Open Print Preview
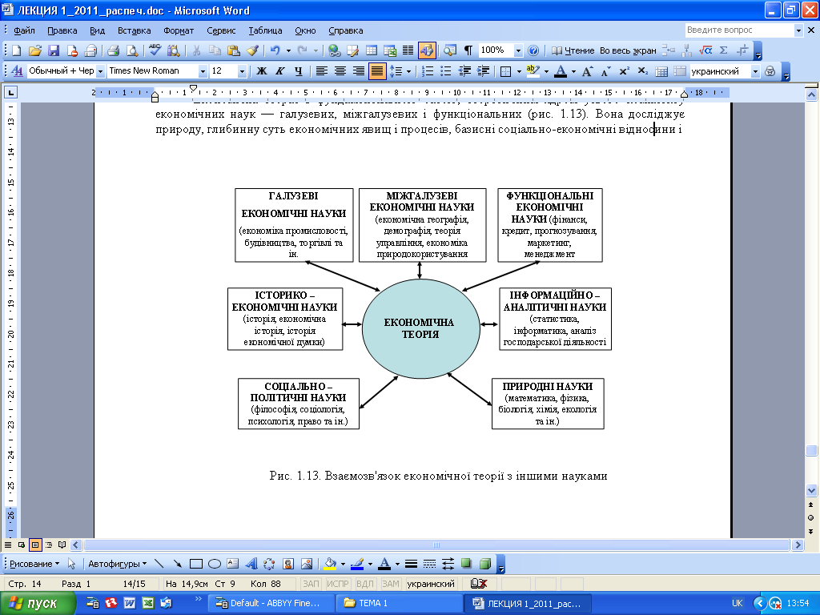This screenshot has height=615, width=820. 132,50
